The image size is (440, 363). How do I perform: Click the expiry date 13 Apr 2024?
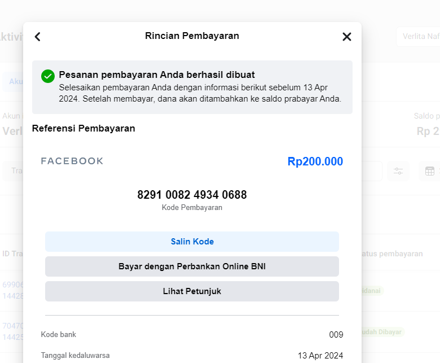pos(320,356)
